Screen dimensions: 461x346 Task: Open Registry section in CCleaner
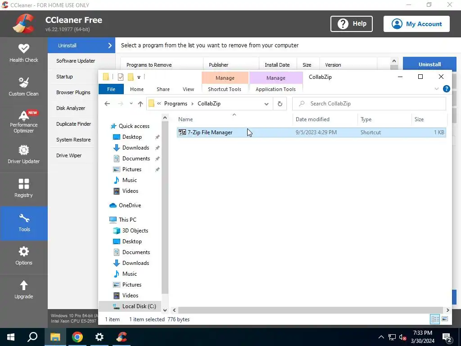[x=23, y=188]
